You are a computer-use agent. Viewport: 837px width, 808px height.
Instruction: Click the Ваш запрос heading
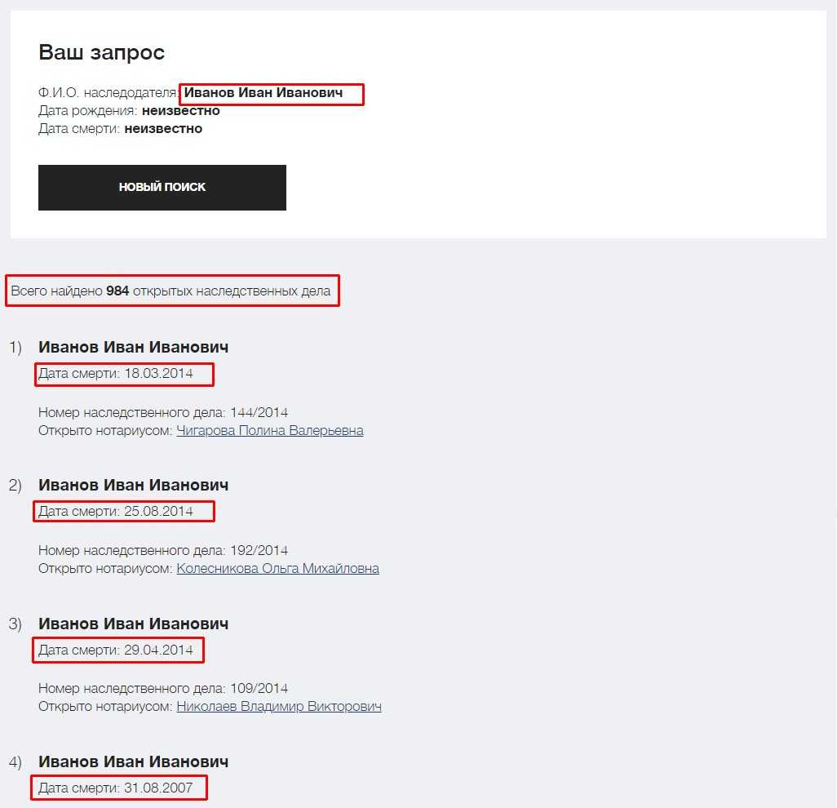(101, 52)
